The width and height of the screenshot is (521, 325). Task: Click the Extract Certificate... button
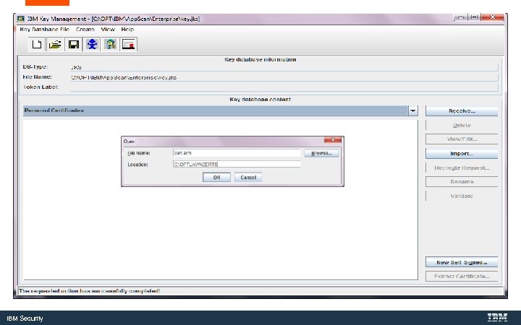(462, 276)
